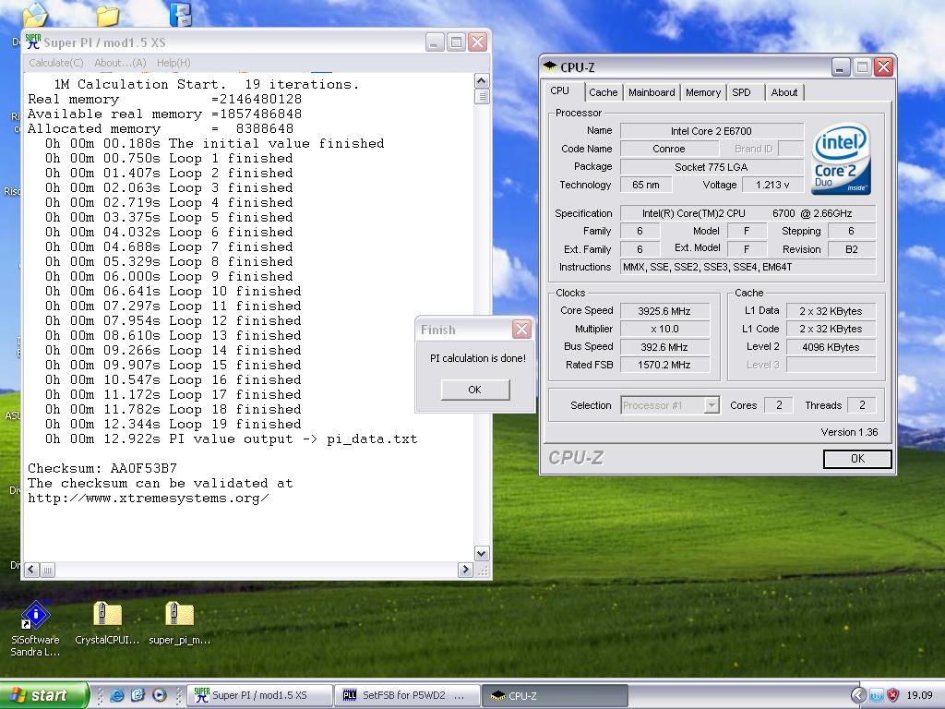Screen dimensions: 945x709
Task: Click the Revision value 'B2'
Action: click(852, 249)
